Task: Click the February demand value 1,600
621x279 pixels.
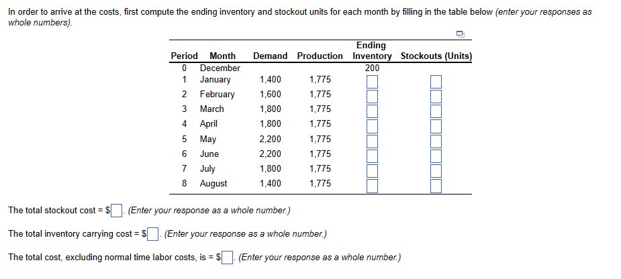Action: coord(270,94)
